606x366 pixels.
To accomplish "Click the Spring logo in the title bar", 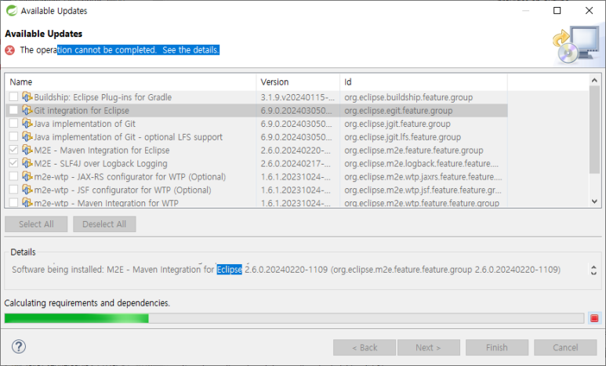I will [x=12, y=10].
